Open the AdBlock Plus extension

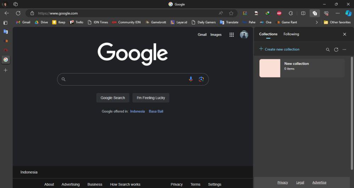(x=279, y=13)
